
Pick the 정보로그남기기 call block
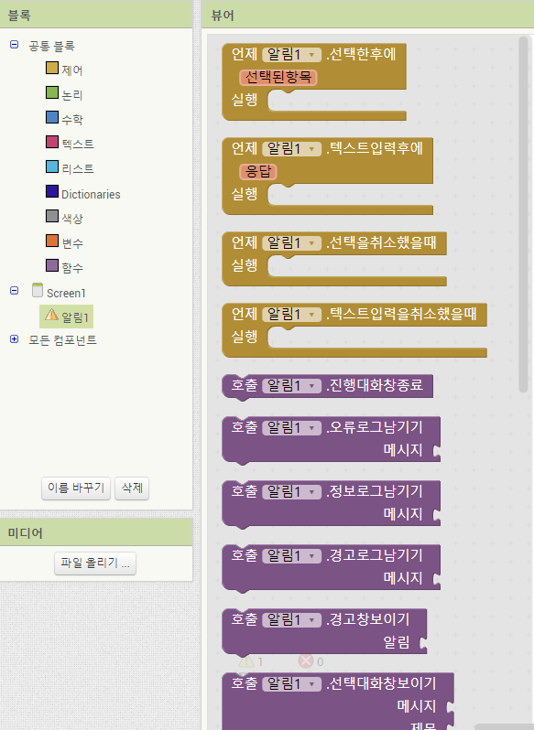(x=332, y=503)
